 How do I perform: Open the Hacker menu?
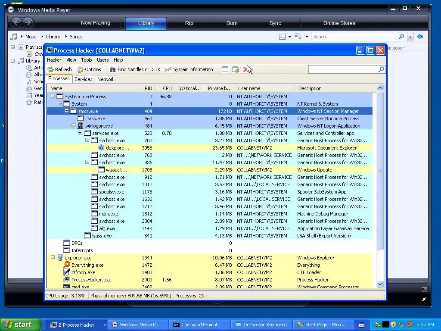pyautogui.click(x=54, y=60)
